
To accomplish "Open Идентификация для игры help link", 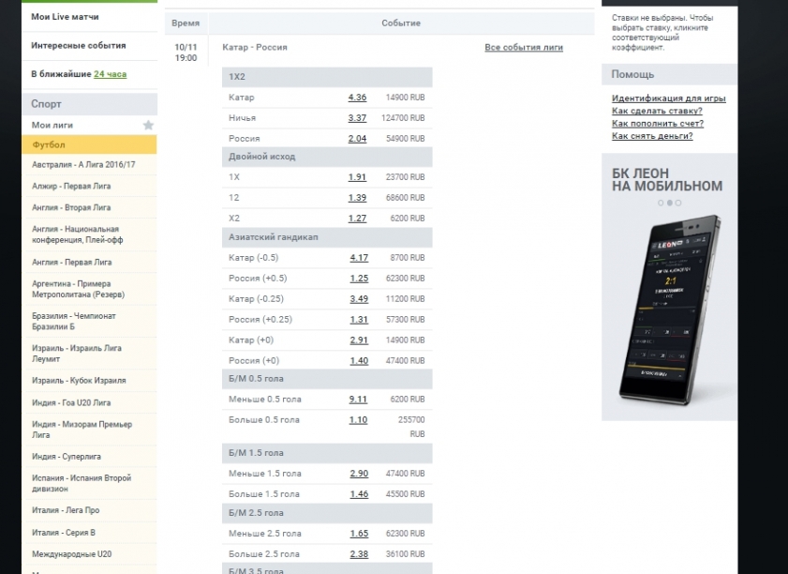I will (x=668, y=98).
